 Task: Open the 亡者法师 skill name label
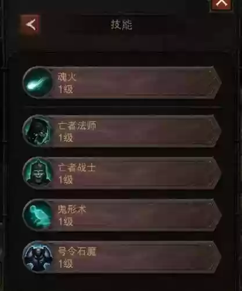[77, 126]
